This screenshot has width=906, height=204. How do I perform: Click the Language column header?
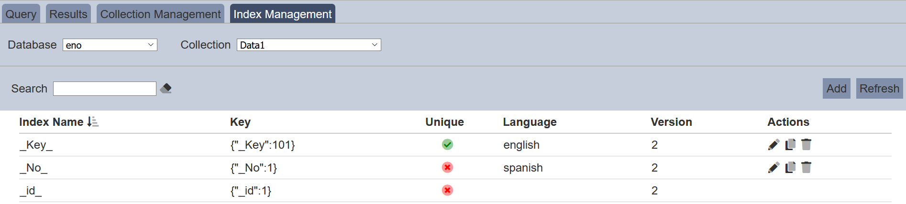tap(530, 122)
